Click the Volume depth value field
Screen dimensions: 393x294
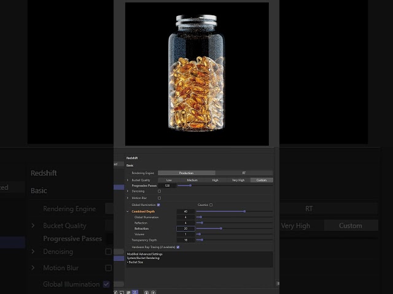point(185,234)
